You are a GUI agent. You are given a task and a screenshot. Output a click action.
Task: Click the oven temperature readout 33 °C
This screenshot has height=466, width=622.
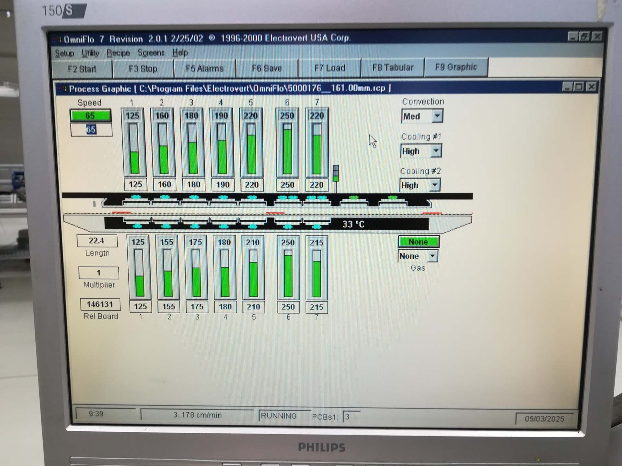tap(353, 224)
